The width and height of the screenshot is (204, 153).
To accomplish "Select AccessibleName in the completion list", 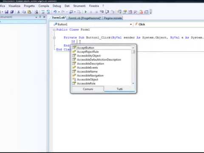I will pos(102,71).
